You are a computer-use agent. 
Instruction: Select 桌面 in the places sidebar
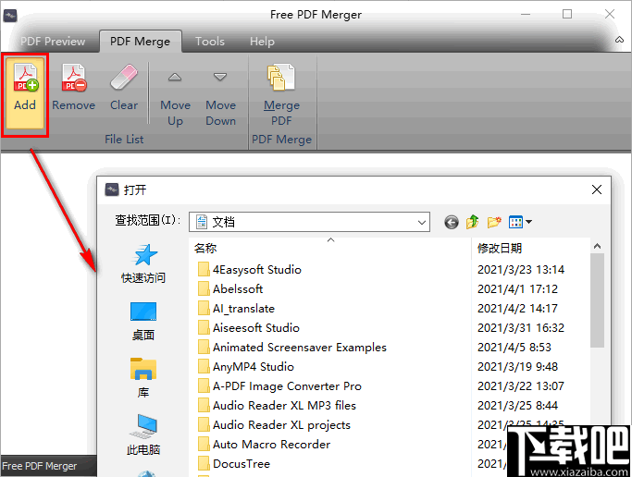143,321
